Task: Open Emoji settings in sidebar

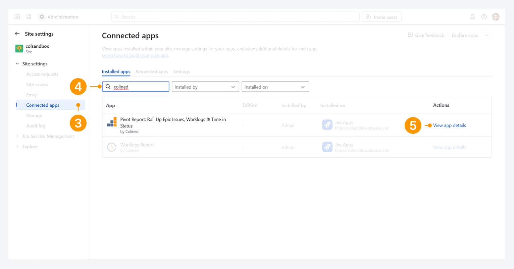Action: (x=32, y=95)
